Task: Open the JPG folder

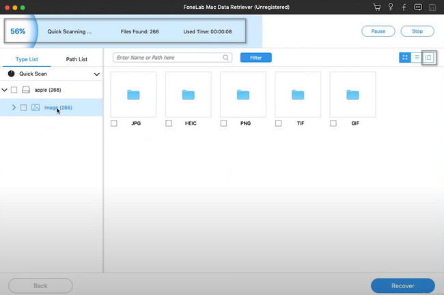Action: coord(133,95)
